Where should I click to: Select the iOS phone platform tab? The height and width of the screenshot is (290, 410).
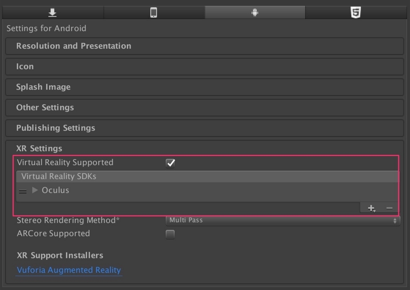point(153,13)
